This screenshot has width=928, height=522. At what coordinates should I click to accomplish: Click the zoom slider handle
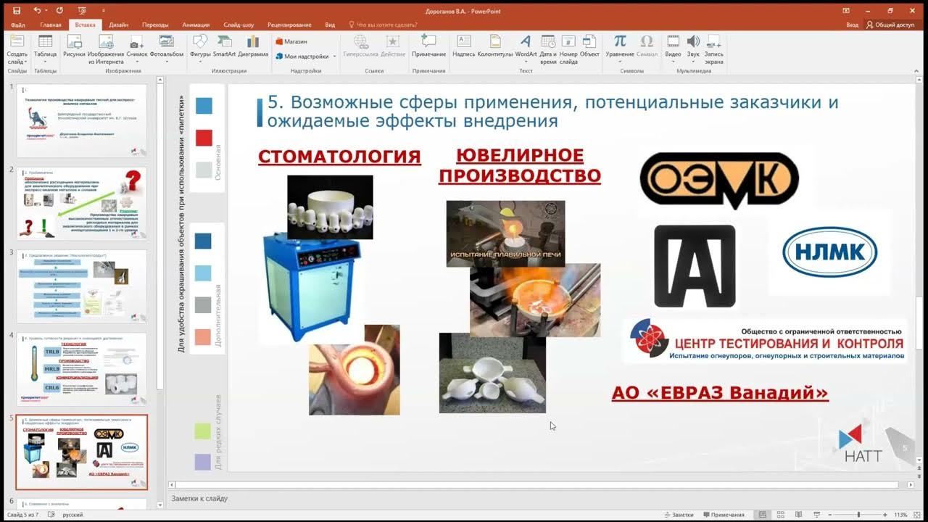[861, 515]
